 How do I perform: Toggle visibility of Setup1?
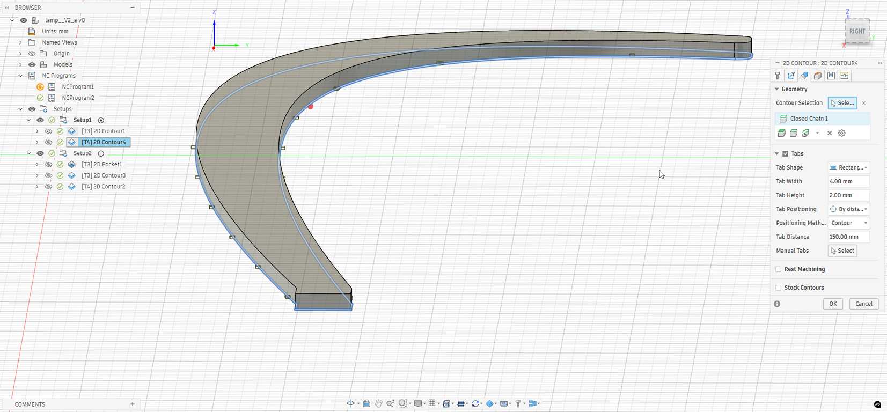pos(40,120)
